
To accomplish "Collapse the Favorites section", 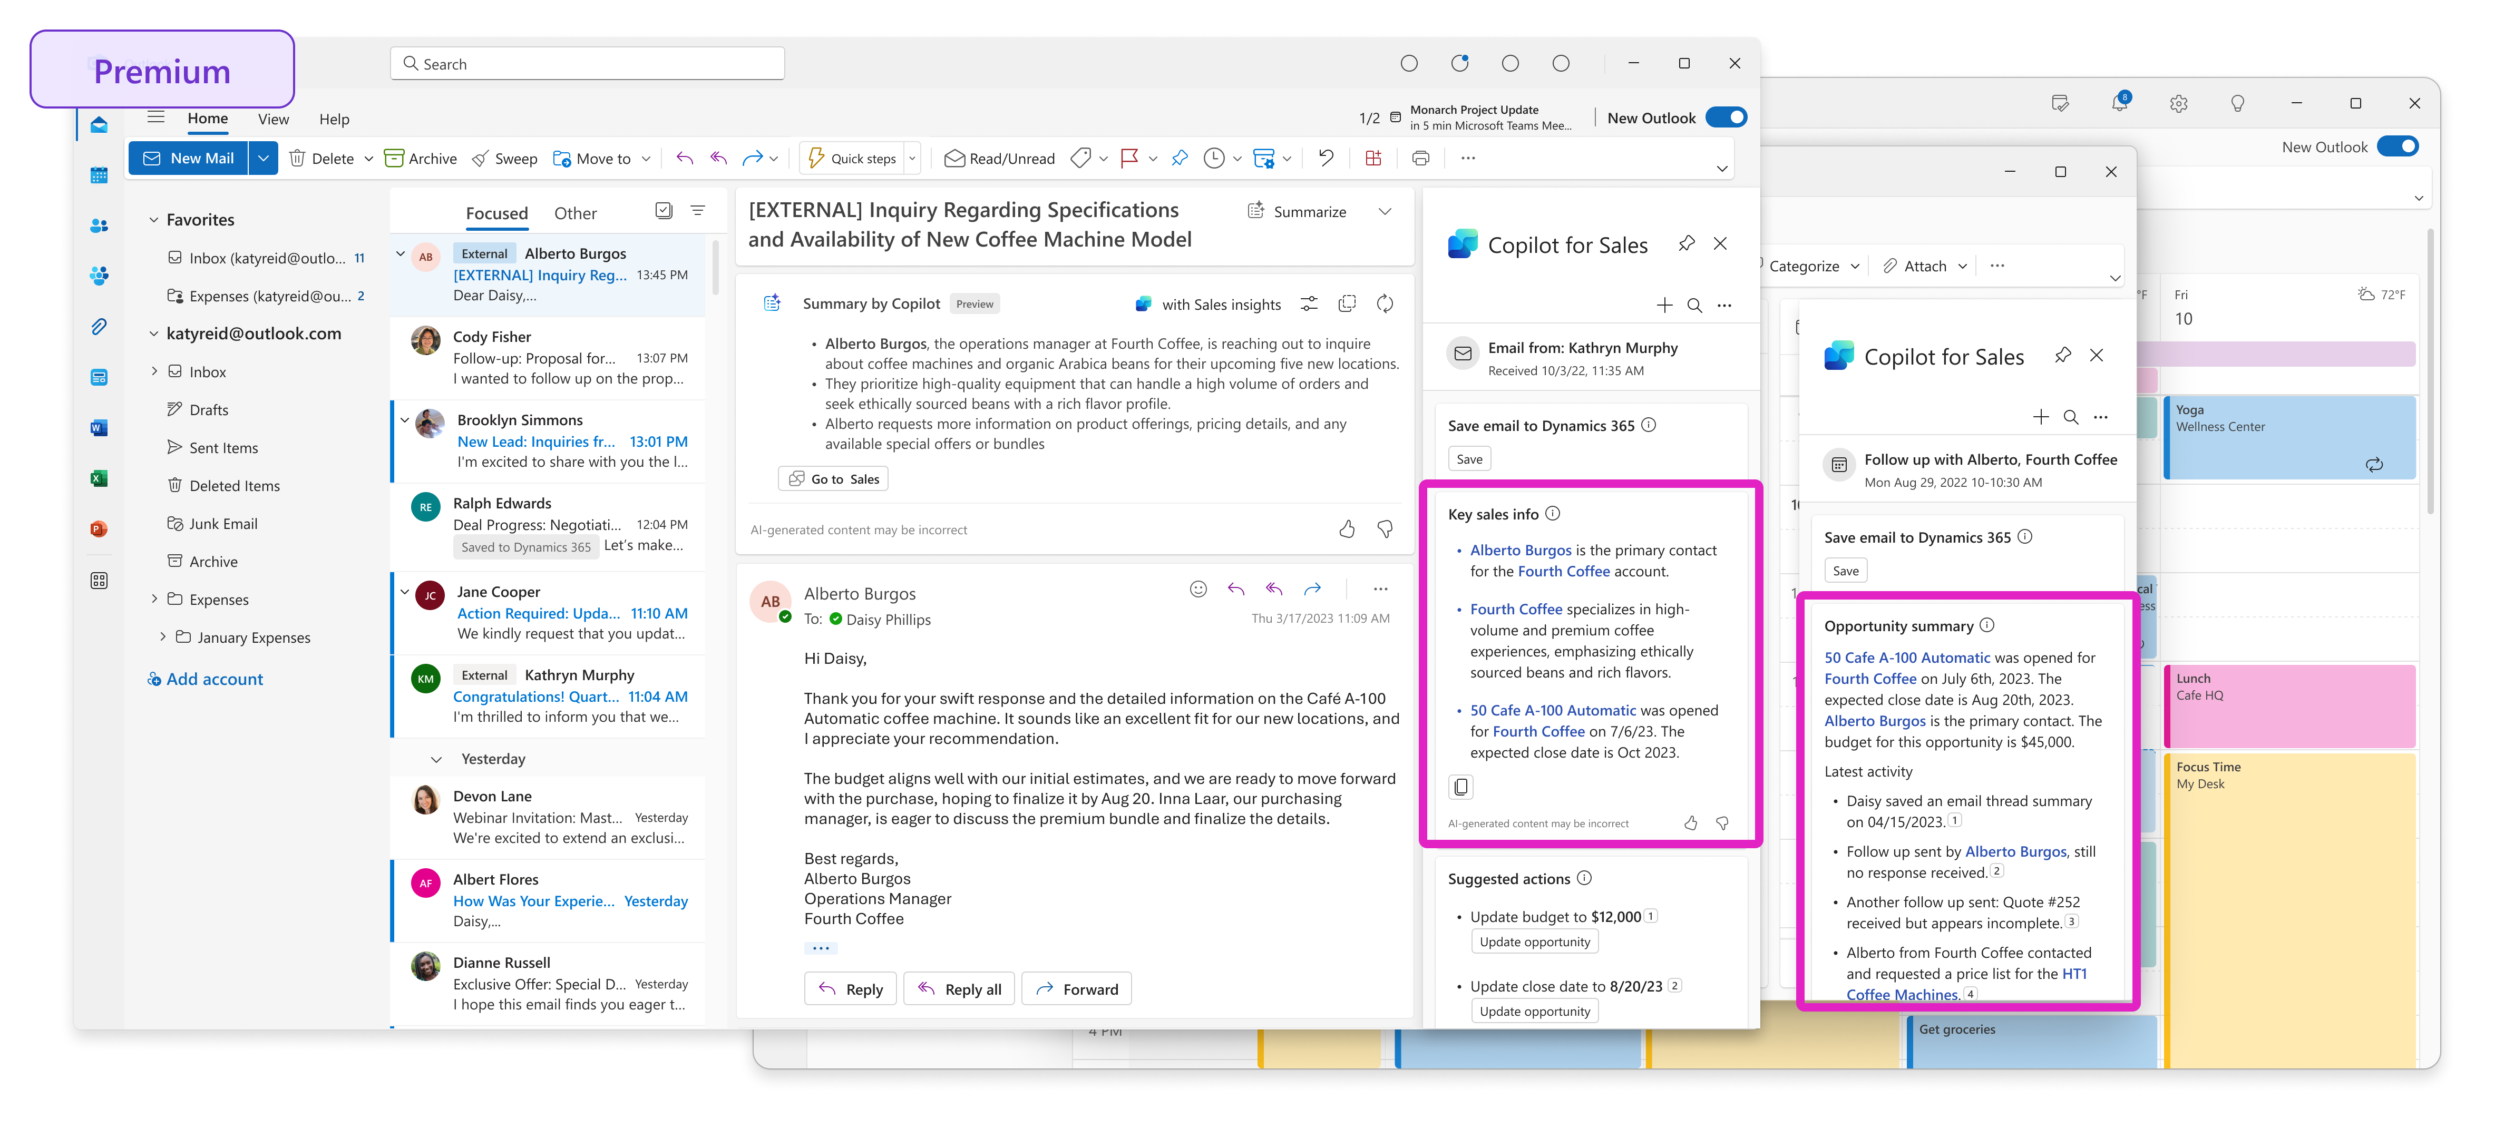I will [154, 219].
